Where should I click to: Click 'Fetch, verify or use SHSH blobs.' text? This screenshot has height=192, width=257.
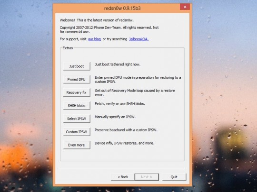pos(120,104)
